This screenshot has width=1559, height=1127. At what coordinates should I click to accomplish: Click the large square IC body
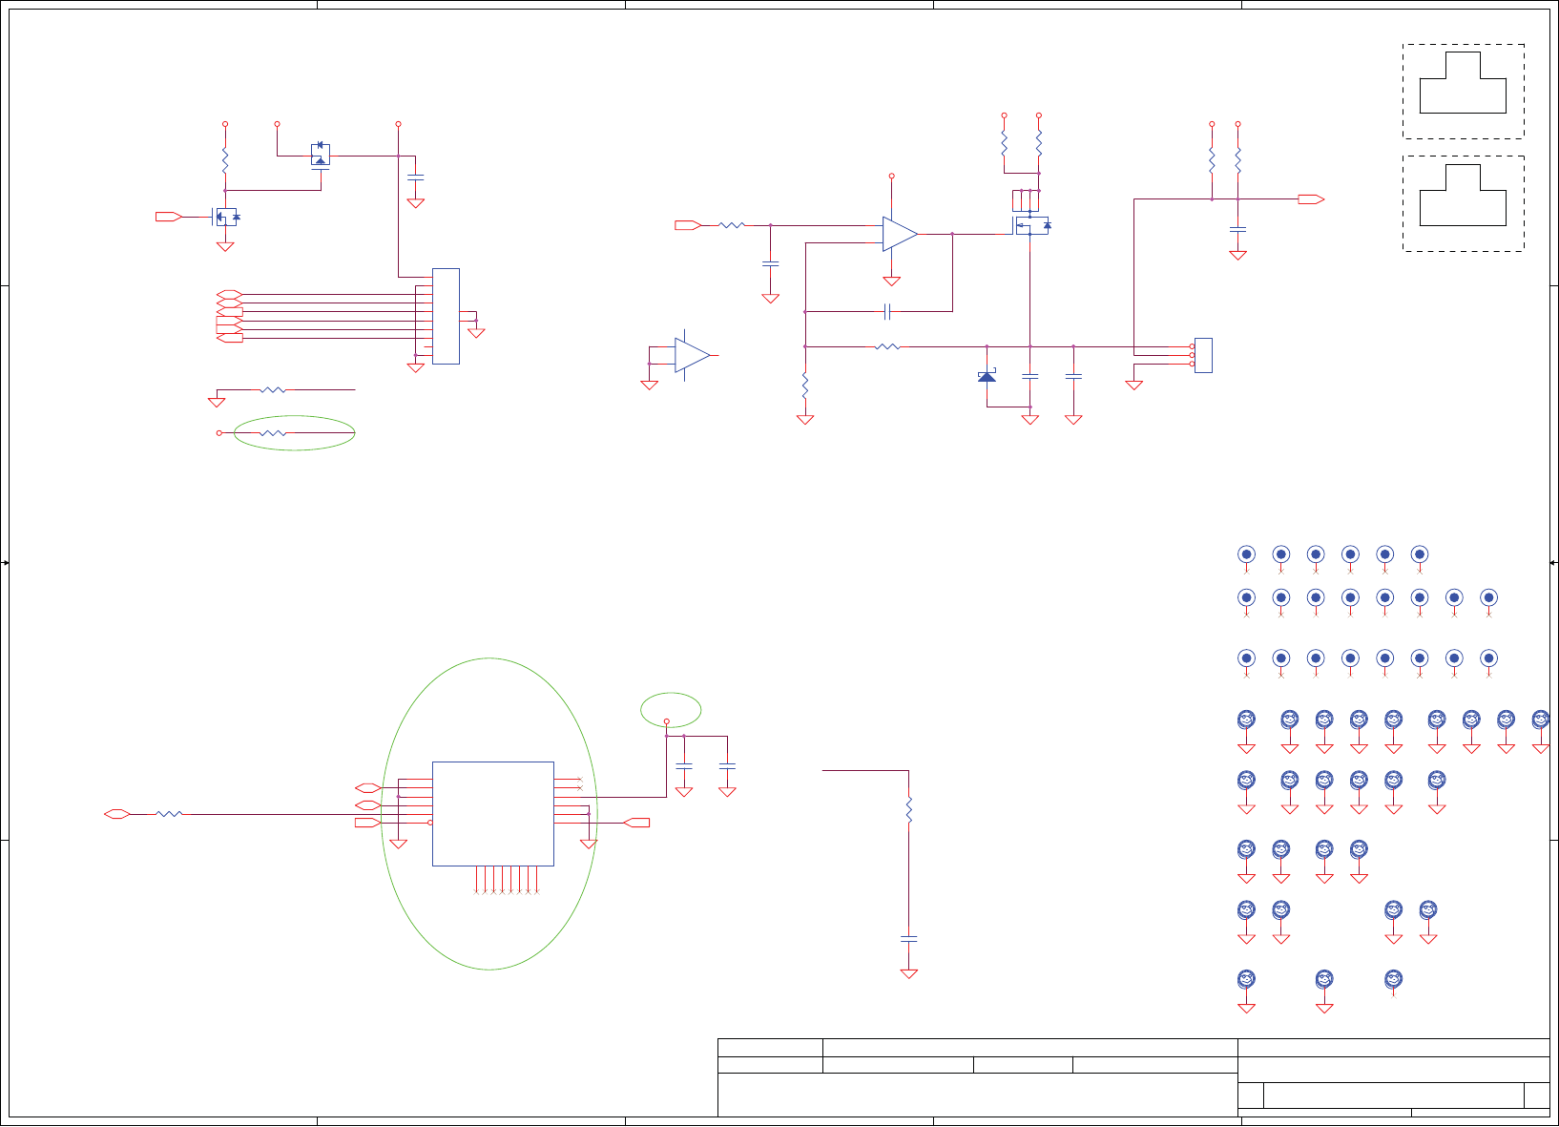(x=493, y=814)
